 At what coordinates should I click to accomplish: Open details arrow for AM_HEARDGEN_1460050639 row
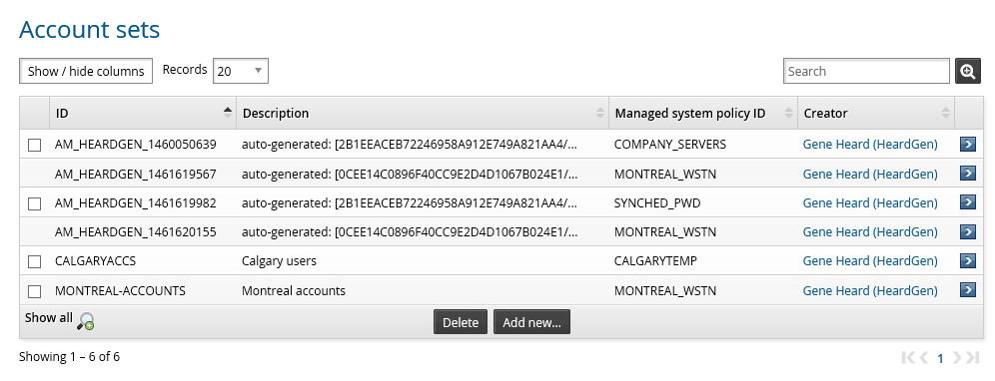point(968,145)
